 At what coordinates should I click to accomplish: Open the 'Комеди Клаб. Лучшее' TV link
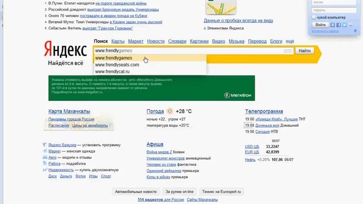pos(277,119)
